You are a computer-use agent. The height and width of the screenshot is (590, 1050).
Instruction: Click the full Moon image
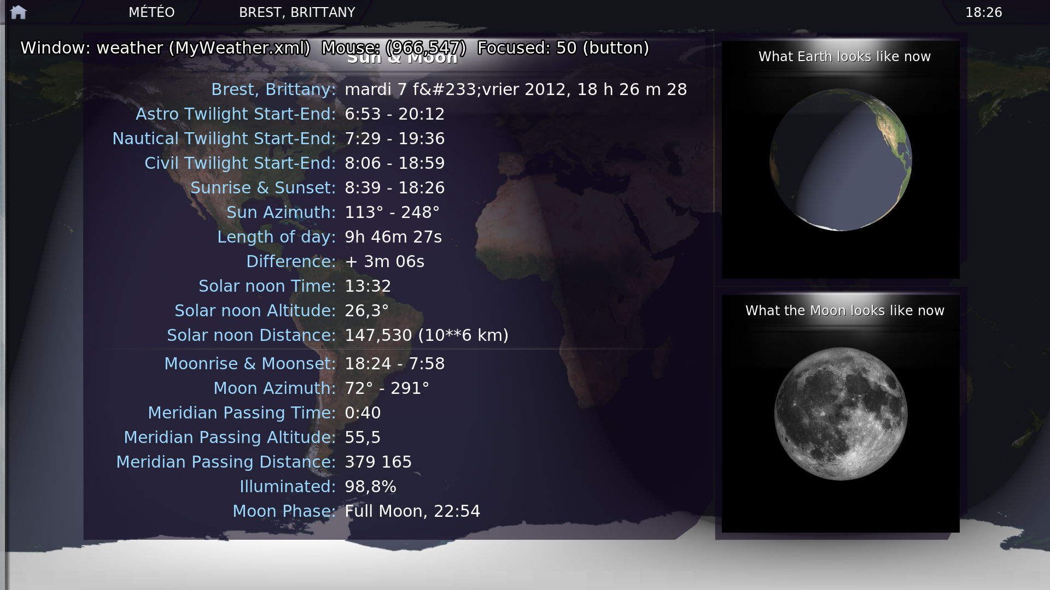(841, 414)
